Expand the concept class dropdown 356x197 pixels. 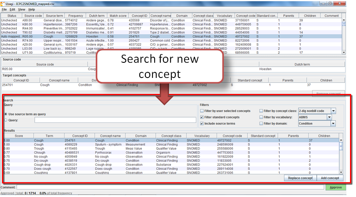(x=333, y=111)
